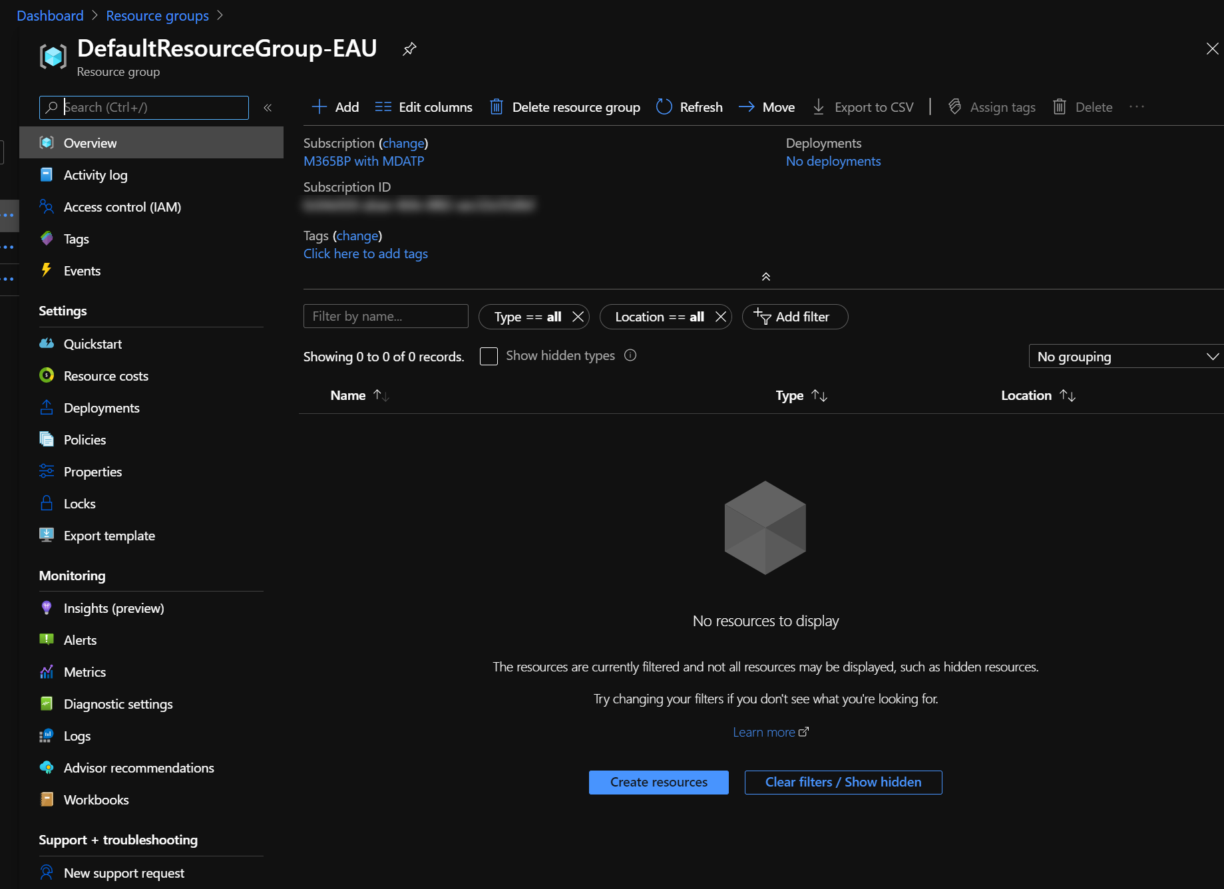1224x889 pixels.
Task: Click the Add filter button
Action: click(x=795, y=317)
